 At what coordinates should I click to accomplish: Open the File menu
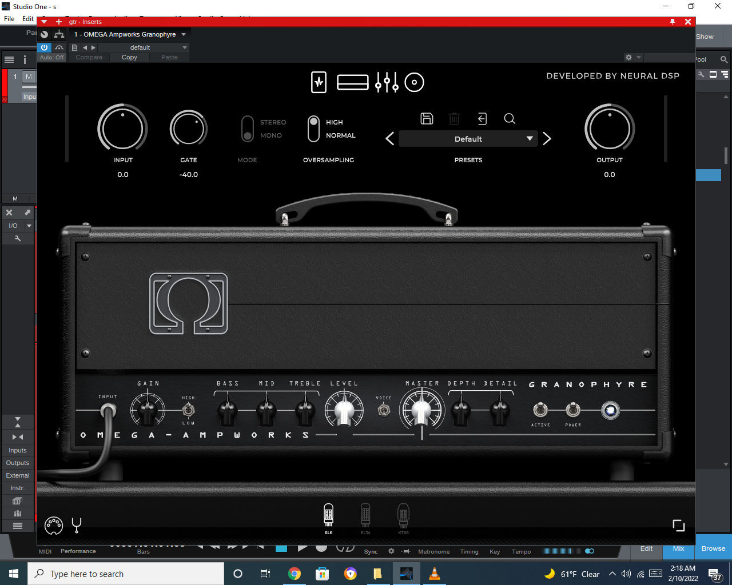click(9, 18)
